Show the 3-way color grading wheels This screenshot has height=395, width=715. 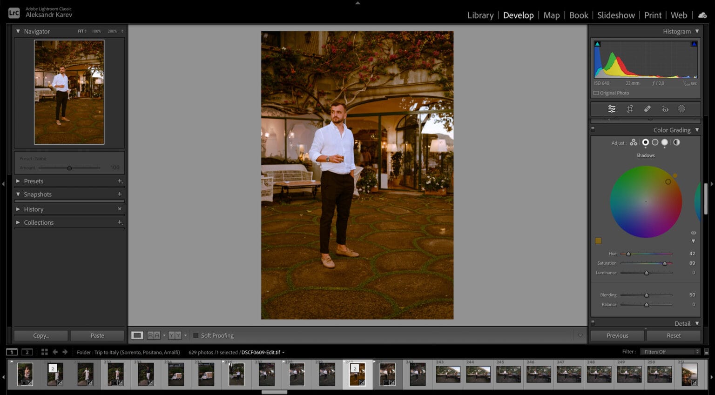pos(634,142)
